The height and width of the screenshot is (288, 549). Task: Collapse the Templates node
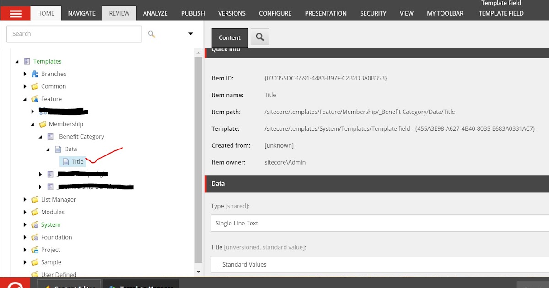point(17,61)
